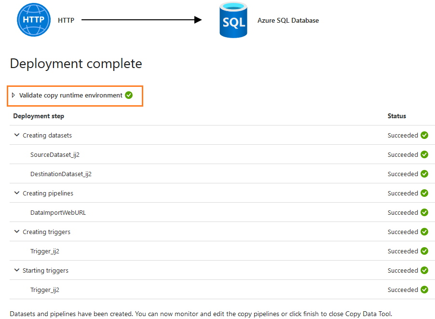The image size is (435, 319).
Task: Collapse the Creating pipelines group
Action: [17, 194]
